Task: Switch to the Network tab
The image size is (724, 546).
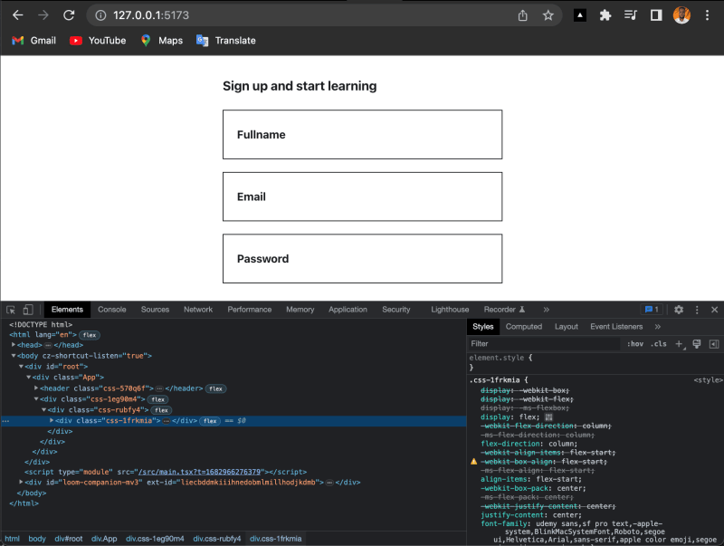Action: click(198, 310)
